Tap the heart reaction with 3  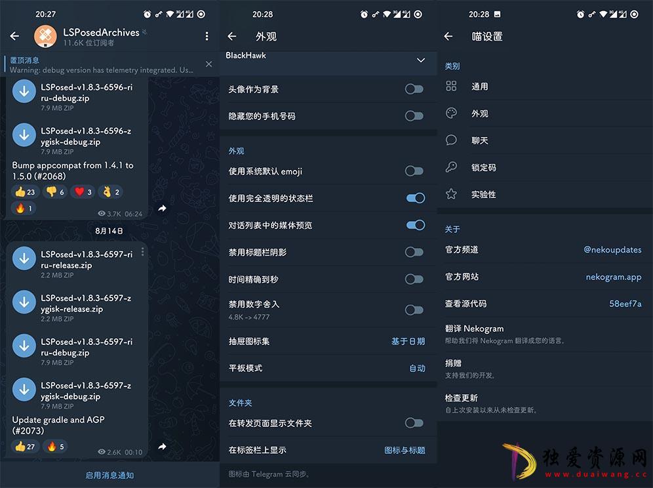coord(83,192)
